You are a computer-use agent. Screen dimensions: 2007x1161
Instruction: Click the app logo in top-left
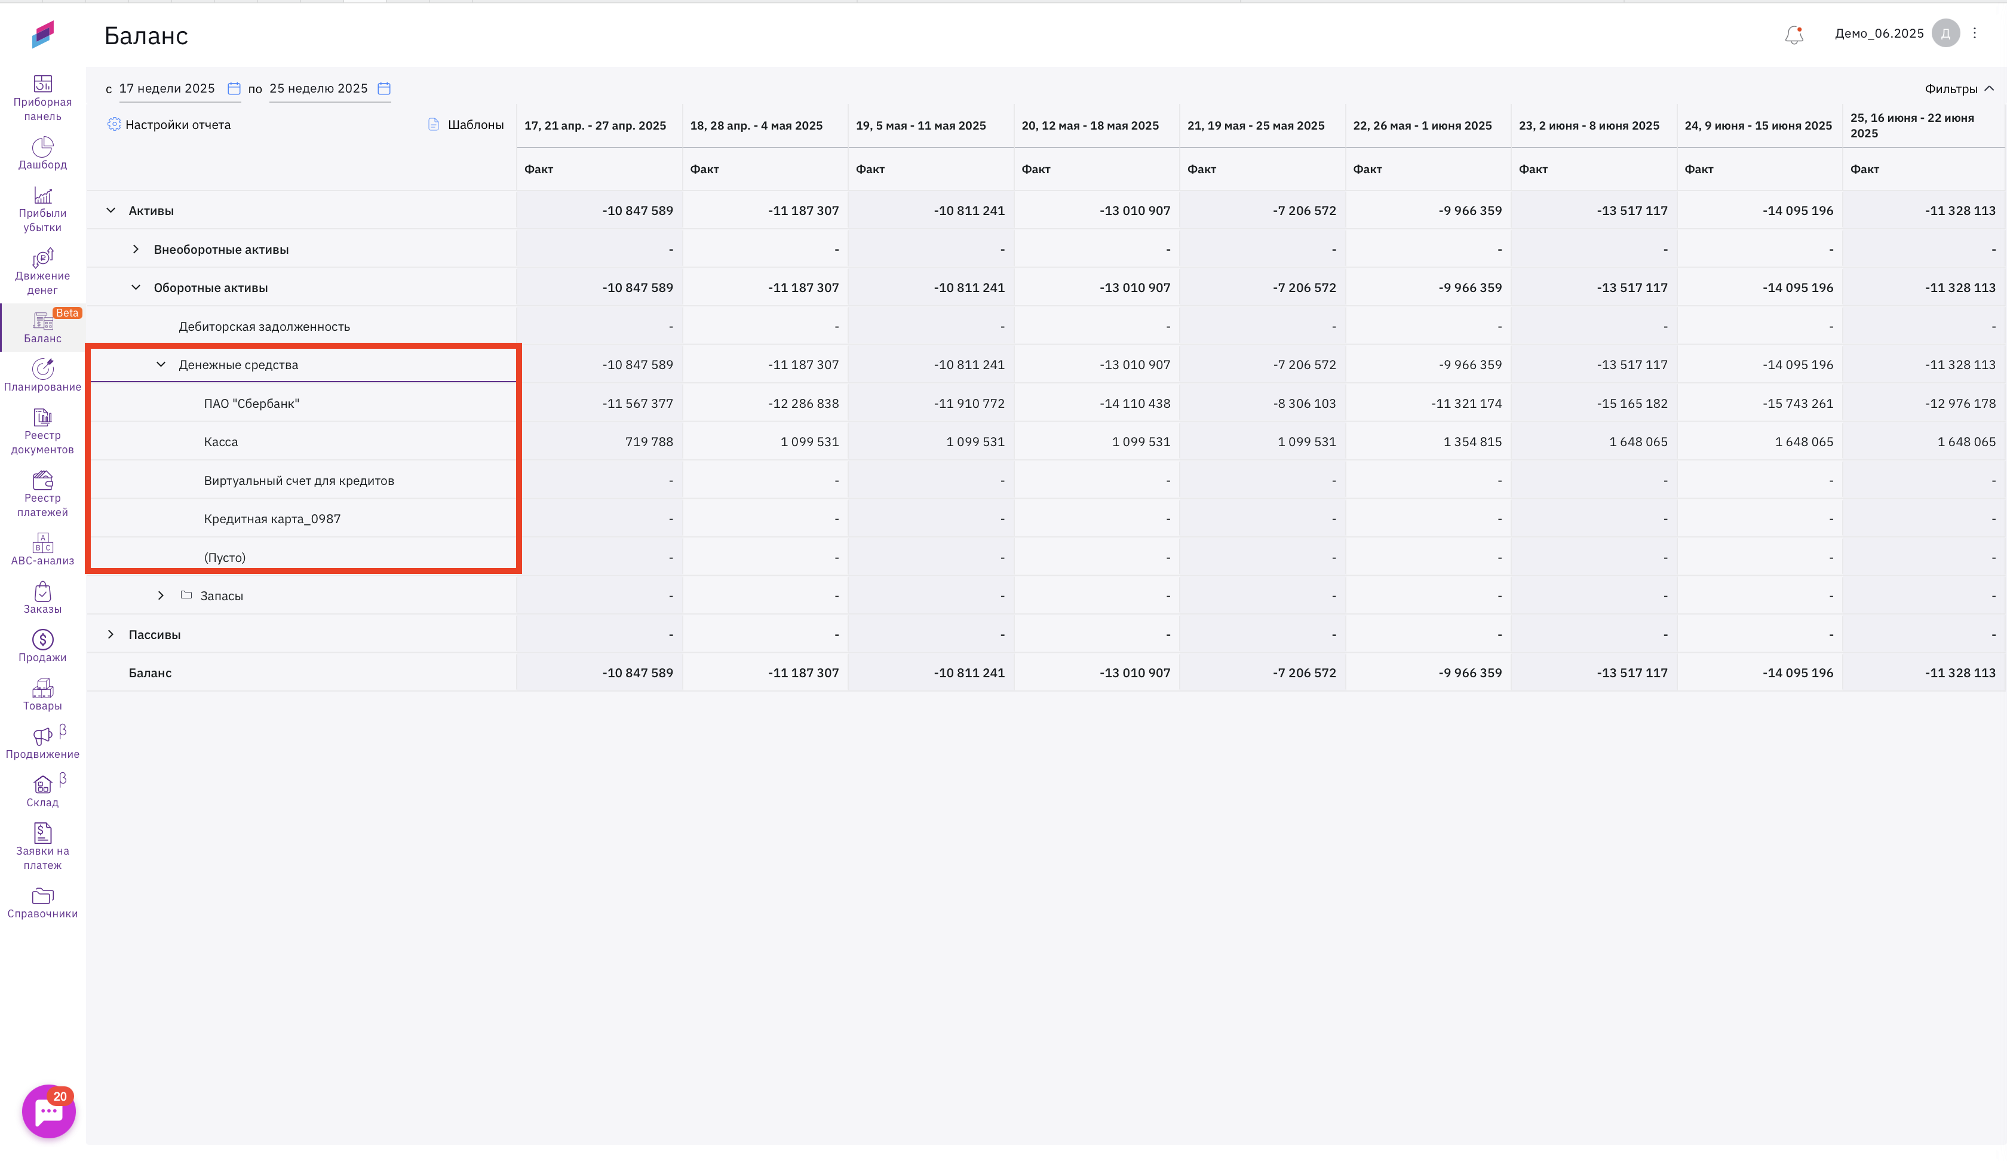tap(43, 34)
